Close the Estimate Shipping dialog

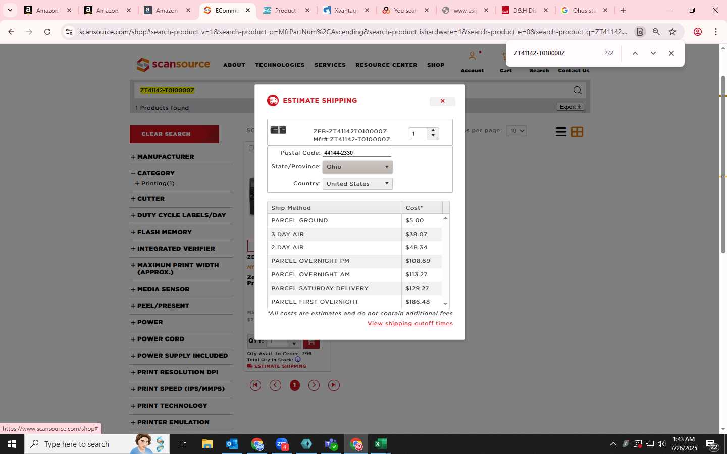coord(442,101)
